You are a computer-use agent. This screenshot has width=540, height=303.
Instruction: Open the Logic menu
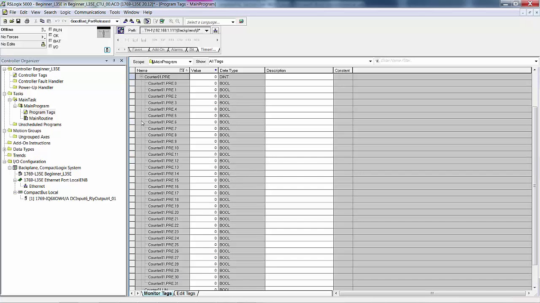65,12
